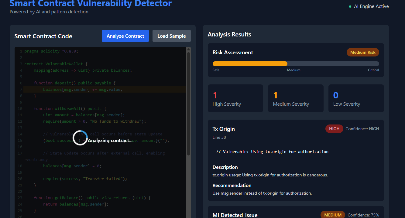
Task: Click the Confidence: HIGH label
Action: [362, 129]
